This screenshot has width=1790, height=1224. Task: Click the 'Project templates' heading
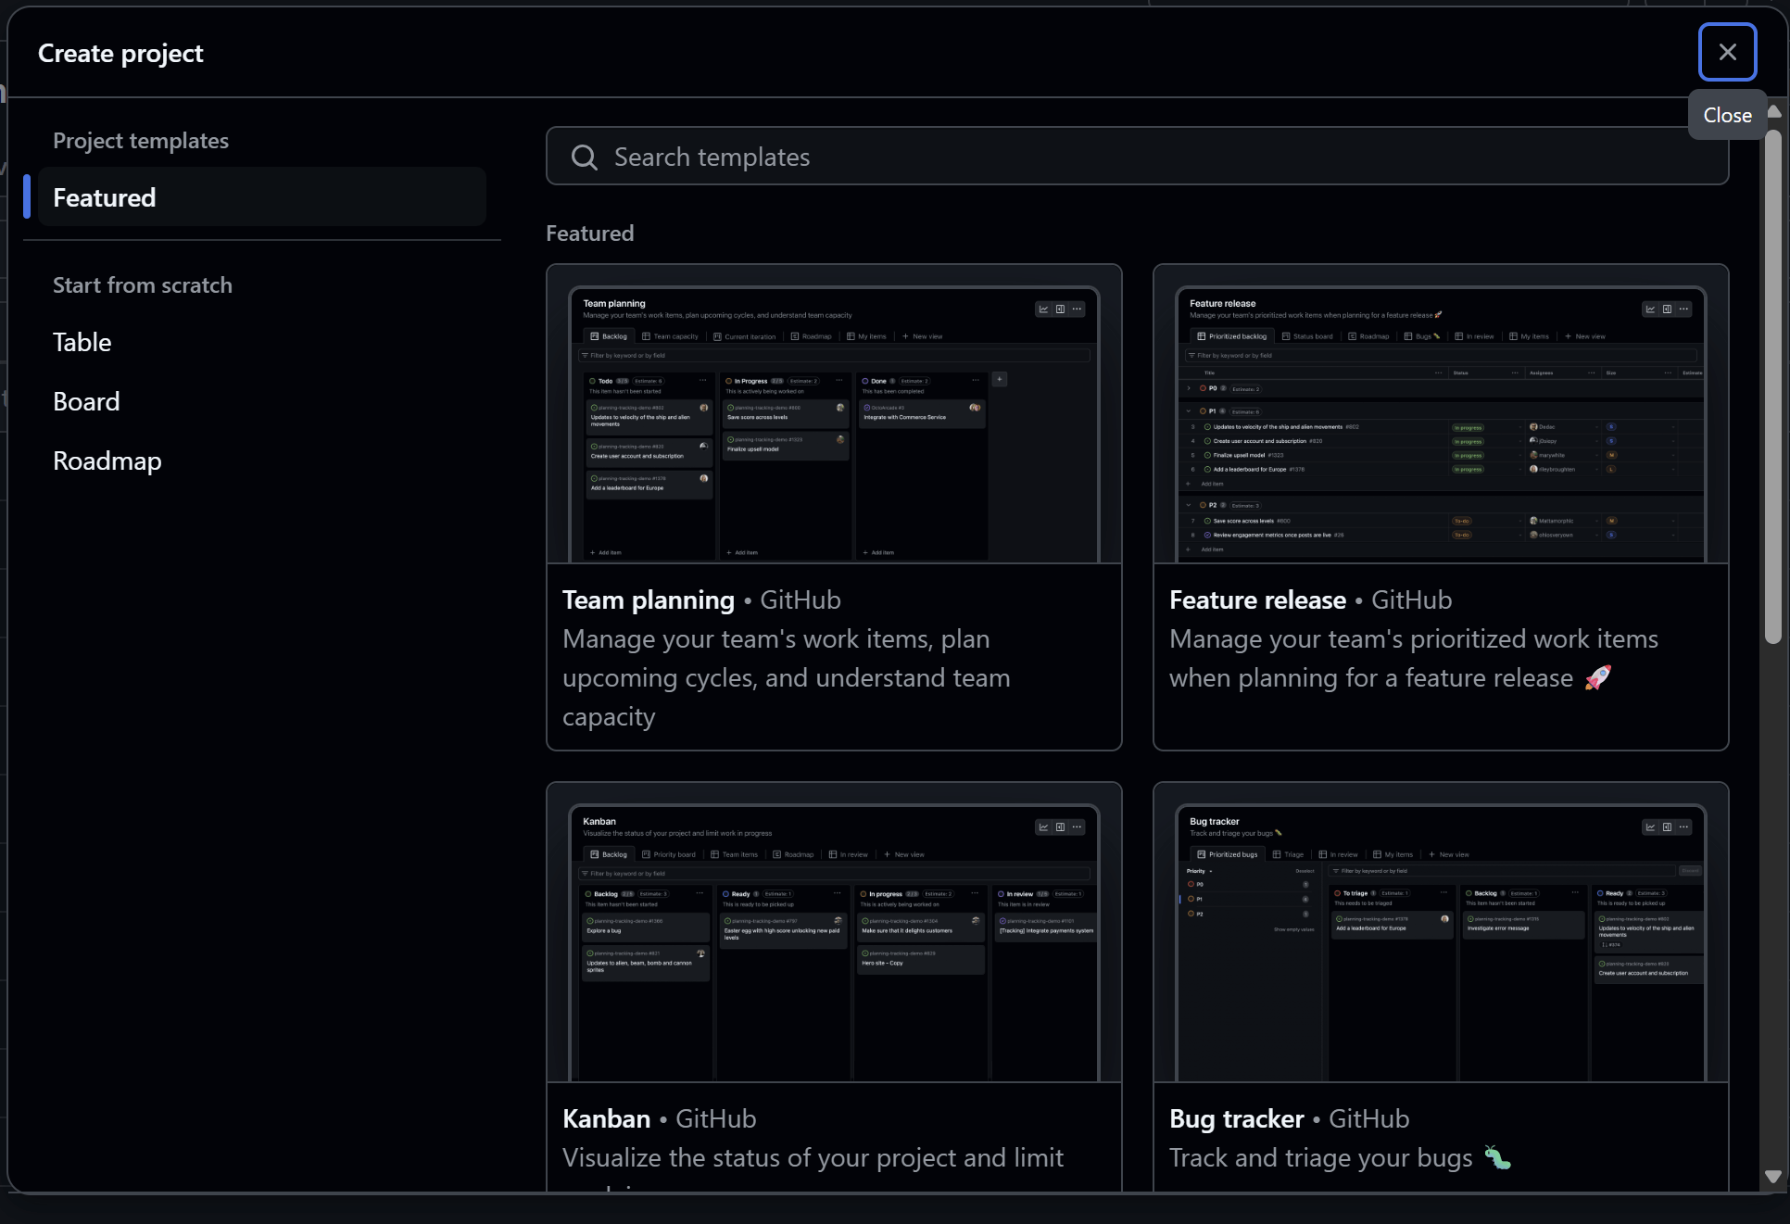[141, 141]
